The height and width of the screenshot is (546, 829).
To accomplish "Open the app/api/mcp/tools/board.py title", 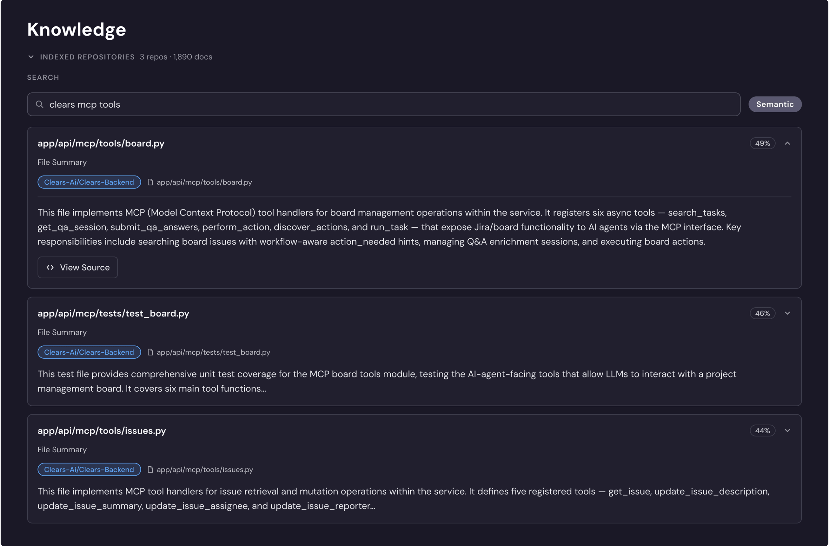I will pos(101,143).
